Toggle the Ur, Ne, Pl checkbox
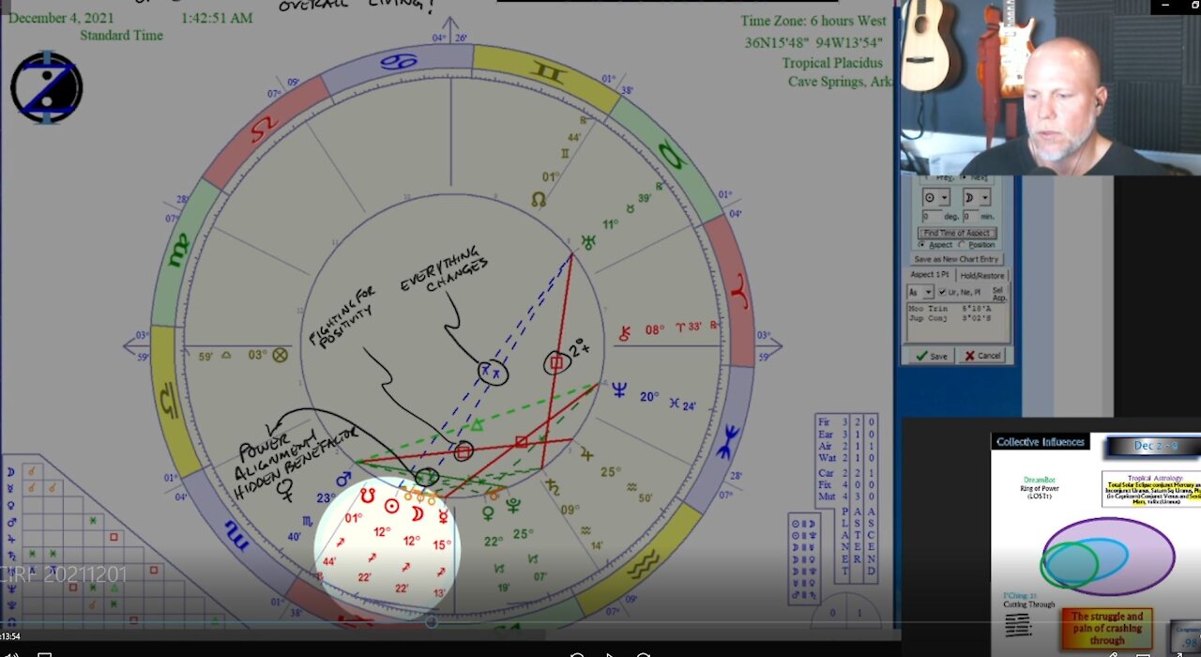Image resolution: width=1201 pixels, height=657 pixels. click(x=942, y=292)
